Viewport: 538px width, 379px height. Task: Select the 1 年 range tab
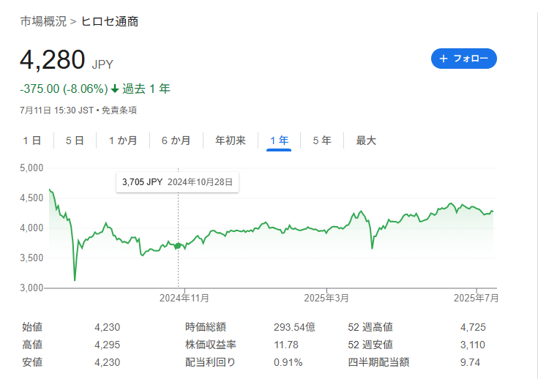point(279,140)
